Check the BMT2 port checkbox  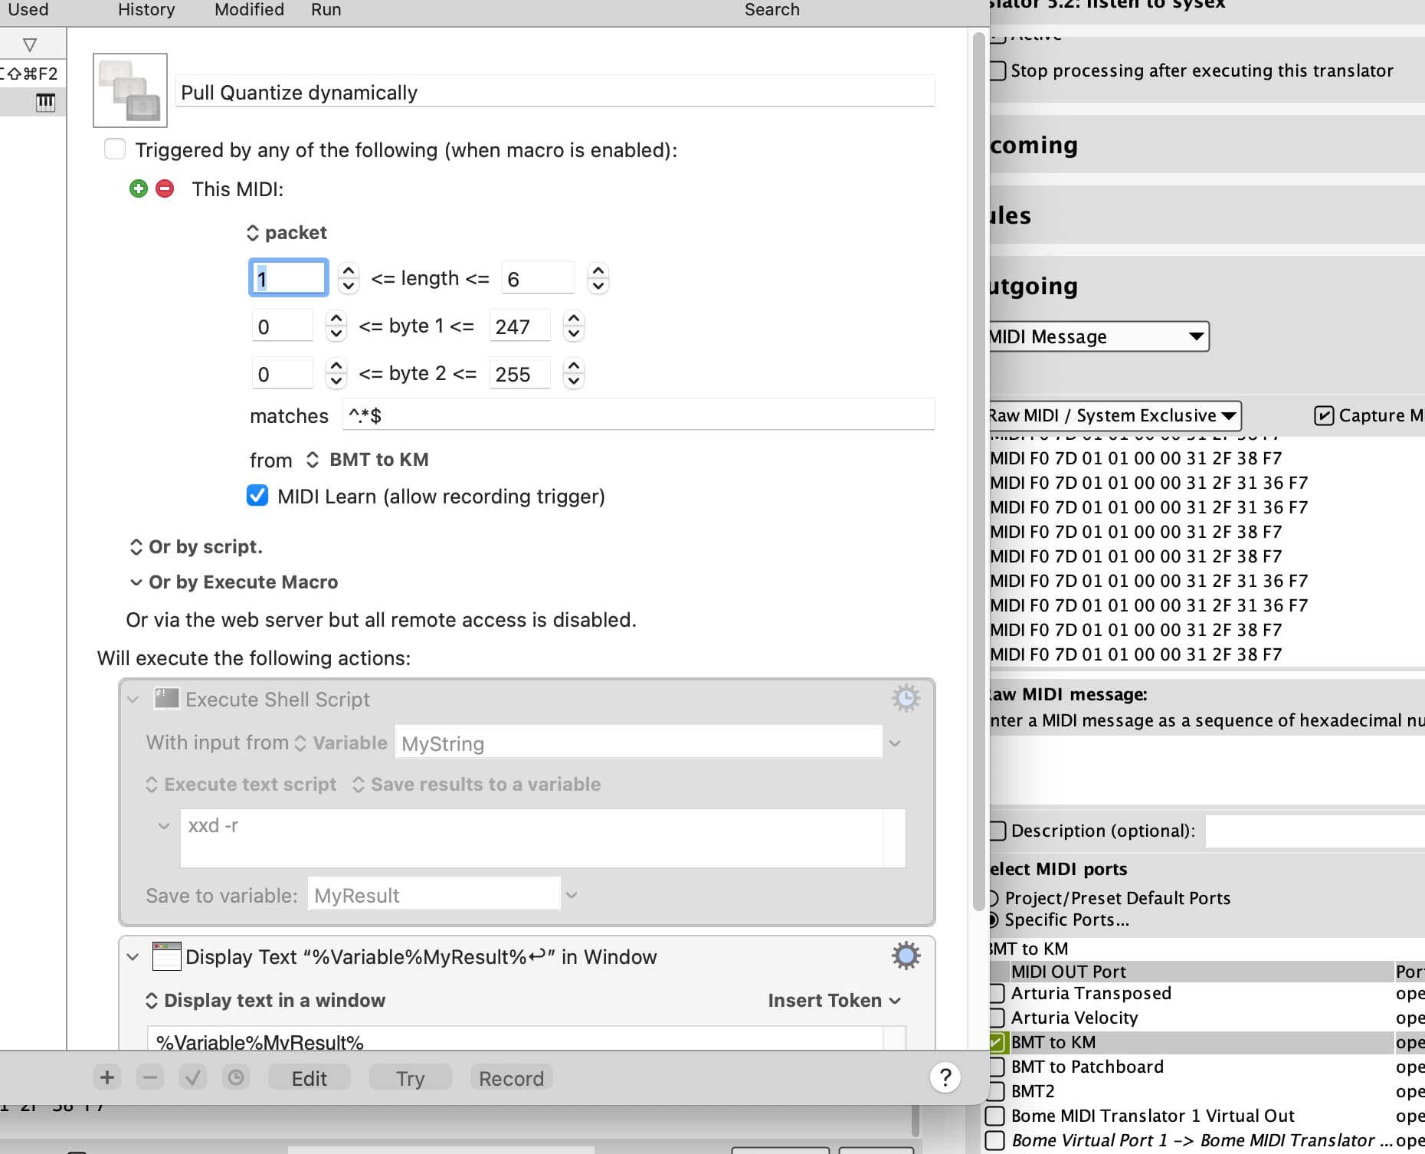point(997,1091)
